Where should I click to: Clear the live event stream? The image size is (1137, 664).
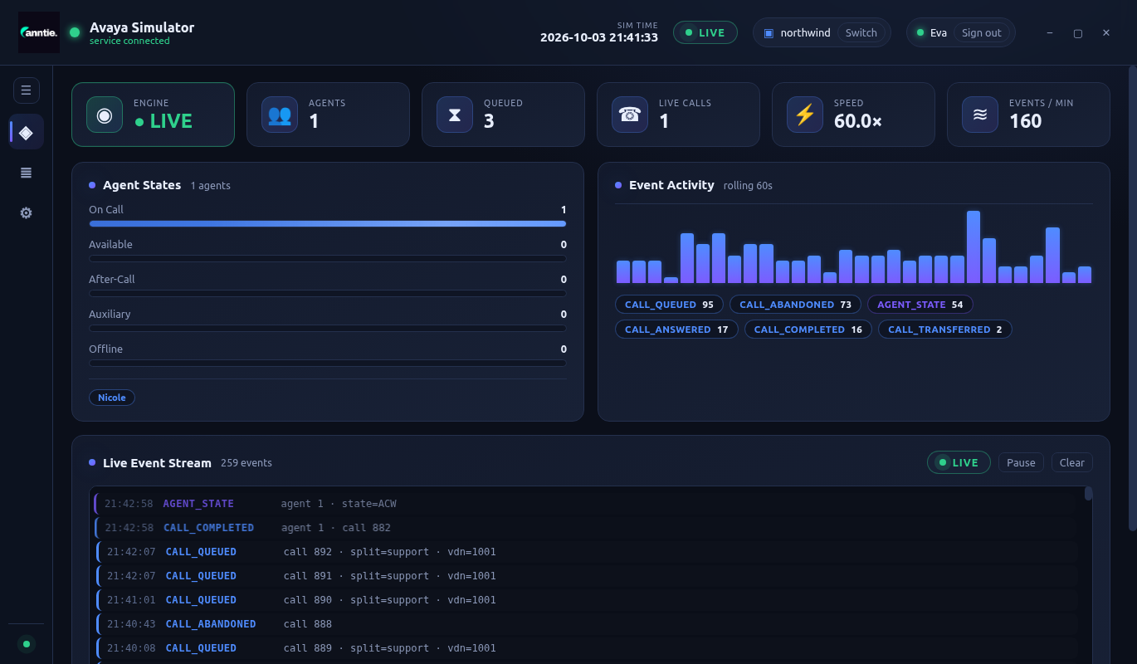[x=1072, y=462]
